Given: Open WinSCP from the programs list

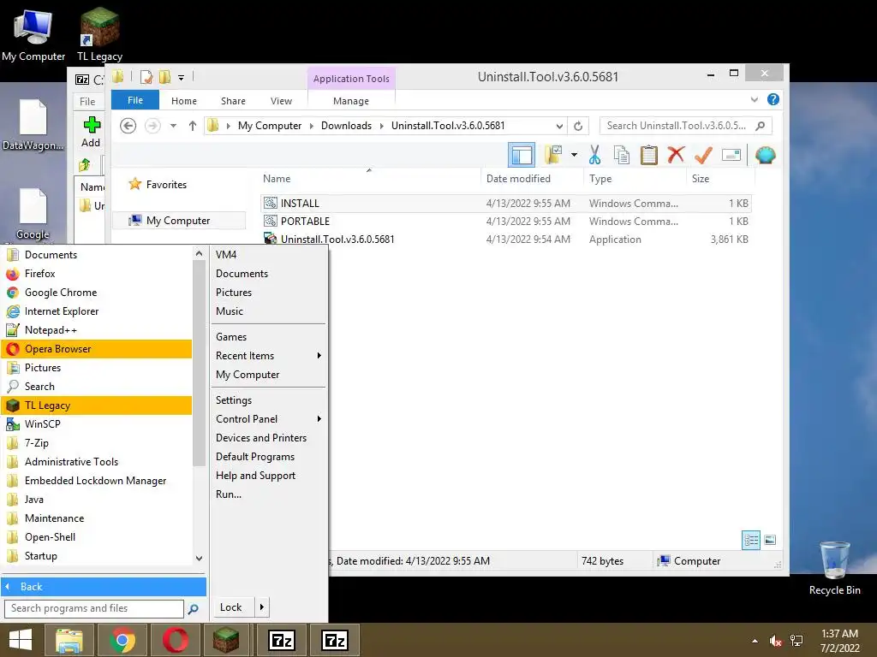Looking at the screenshot, I should [x=96, y=424].
